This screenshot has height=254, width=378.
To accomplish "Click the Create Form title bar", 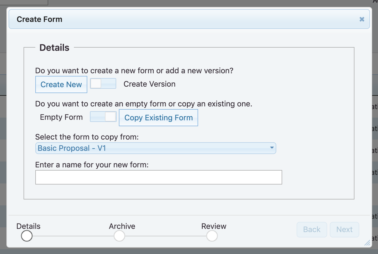I will click(187, 19).
